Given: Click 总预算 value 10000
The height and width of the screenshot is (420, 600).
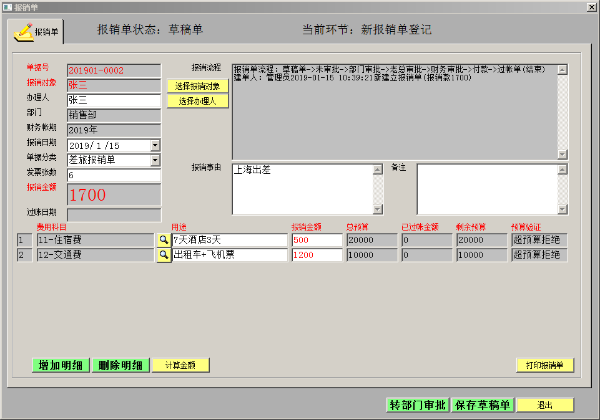Looking at the screenshot, I should pos(372,255).
